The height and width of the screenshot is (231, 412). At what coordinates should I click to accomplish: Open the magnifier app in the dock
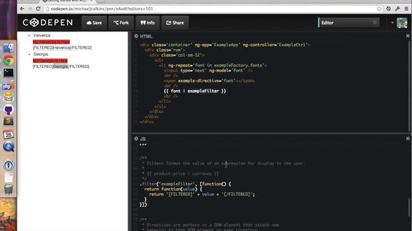8,147
